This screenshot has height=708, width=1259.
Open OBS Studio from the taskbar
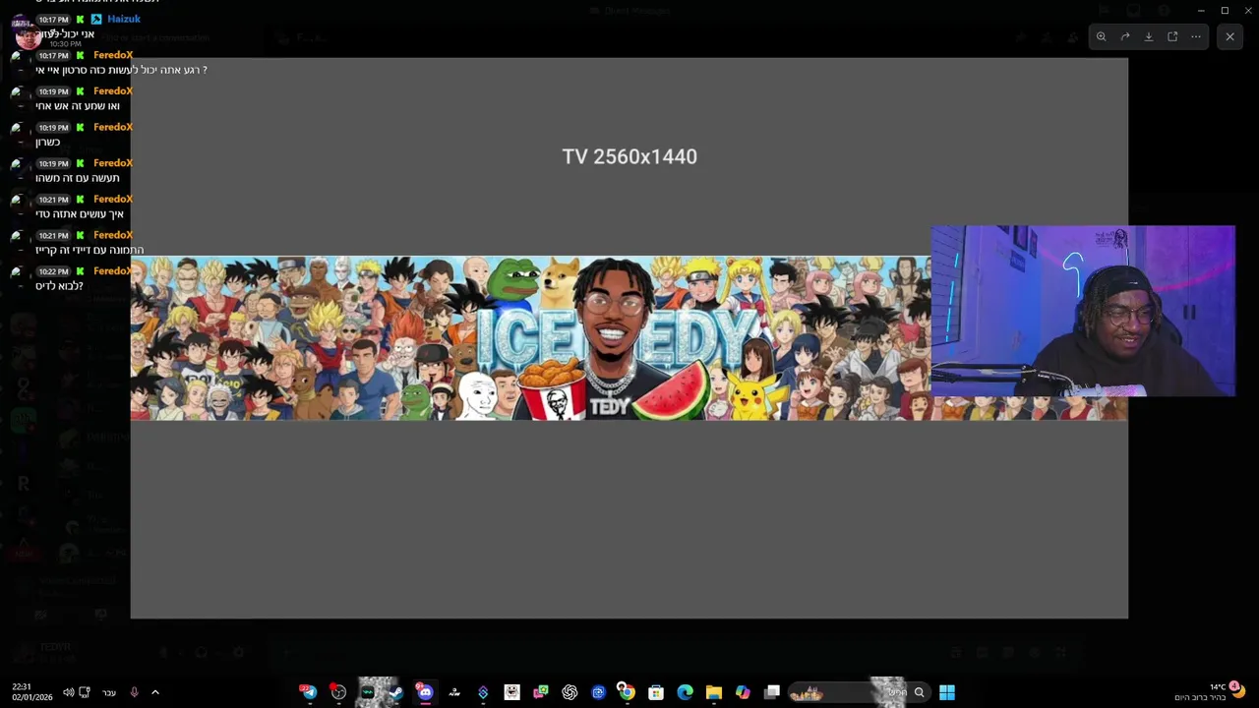[x=338, y=692]
